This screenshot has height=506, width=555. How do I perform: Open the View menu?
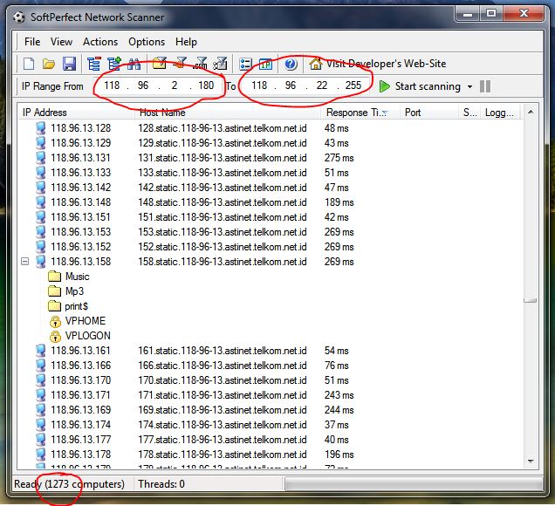pos(61,42)
